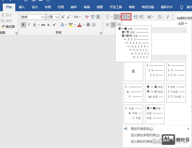Open the clipboard pane launcher
The image size is (192, 148).
click(x=17, y=33)
